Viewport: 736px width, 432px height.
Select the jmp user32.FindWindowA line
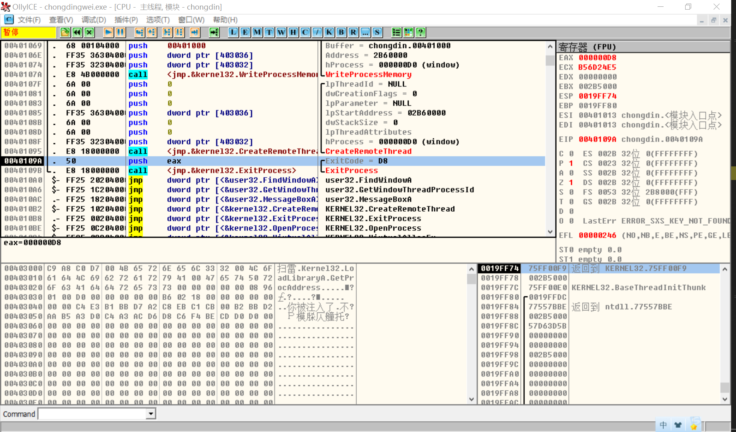273,180
